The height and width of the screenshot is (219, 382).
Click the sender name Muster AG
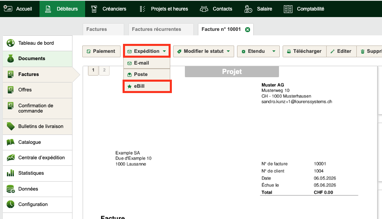(x=272, y=85)
